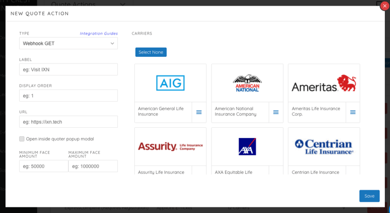Image resolution: width=390 pixels, height=213 pixels.
Task: Enable Open inside quoter popup modal checkbox
Action: point(22,139)
